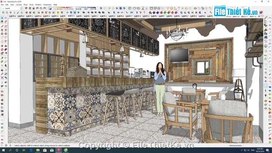Open the Window menu
The width and height of the screenshot is (272, 153).
pos(38,5)
